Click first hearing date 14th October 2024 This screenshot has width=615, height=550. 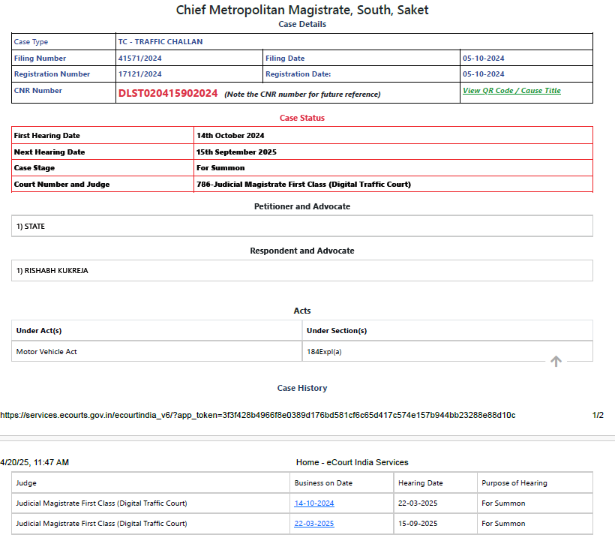pyautogui.click(x=230, y=136)
